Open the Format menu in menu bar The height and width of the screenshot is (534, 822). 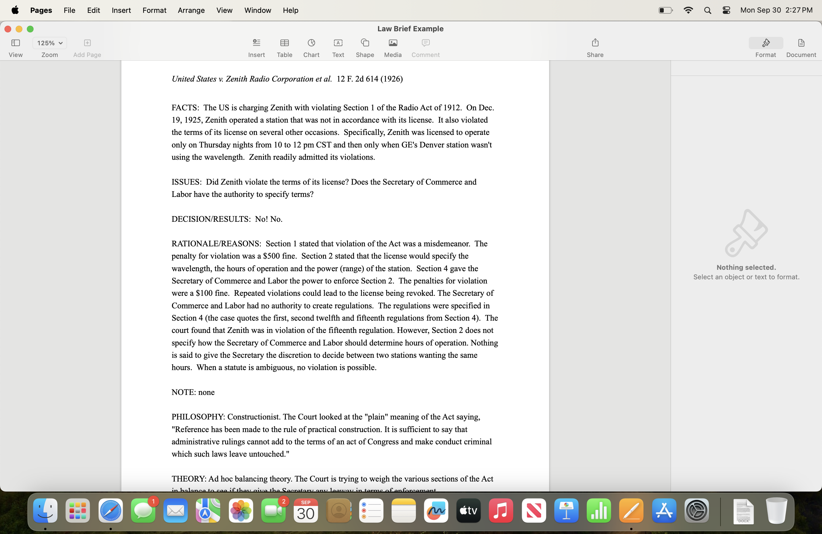pos(154,10)
